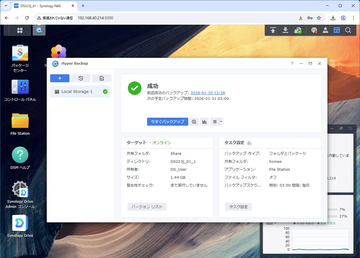Click the backup explorer magnifier icon
360x258 pixels.
pos(194,122)
